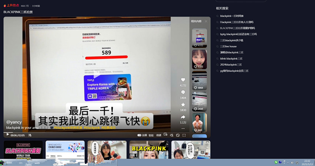Image resolution: width=315 pixels, height=166 pixels.
Task: Open hashtag #抢票成功
Action: click(x=109, y=128)
